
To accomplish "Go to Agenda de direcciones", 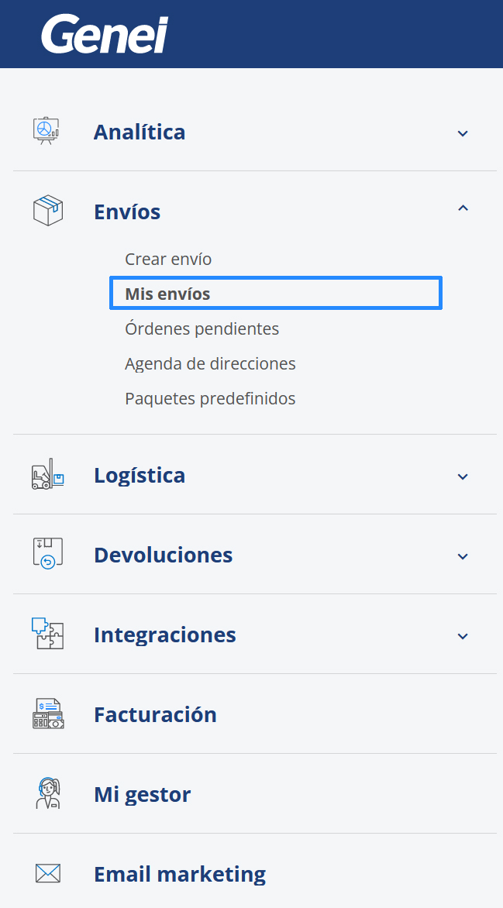I will [x=210, y=363].
